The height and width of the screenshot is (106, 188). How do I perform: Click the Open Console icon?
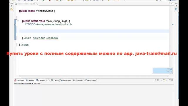164,80
